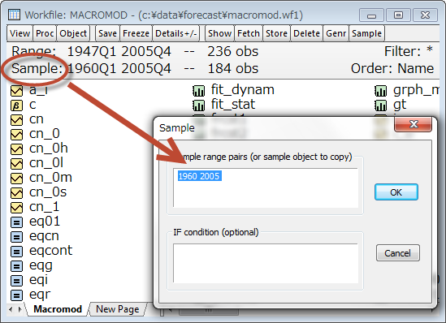Select the cn_0 series icon
The image size is (446, 323).
pos(16,135)
